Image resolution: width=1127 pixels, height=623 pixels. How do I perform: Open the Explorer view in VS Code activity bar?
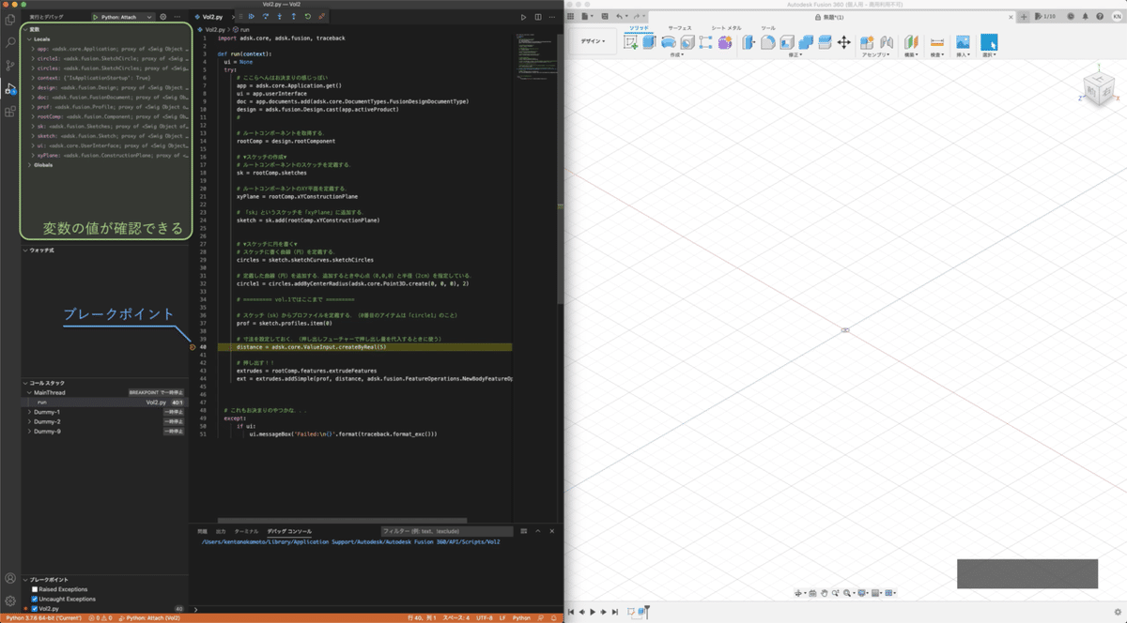pos(9,21)
